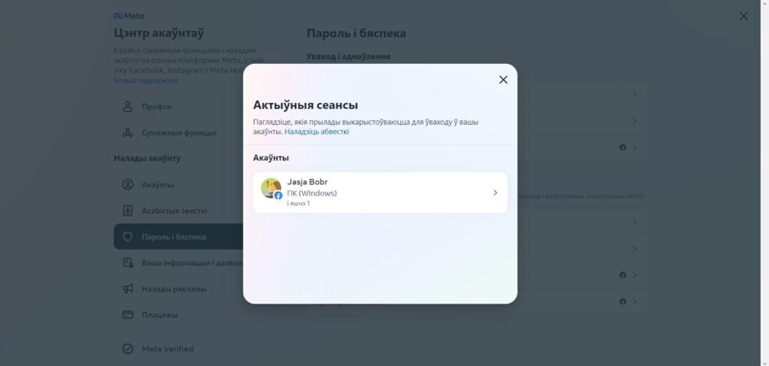Image resolution: width=769 pixels, height=366 pixels.
Task: Open Асабістыя звесткі section
Action: click(179, 210)
